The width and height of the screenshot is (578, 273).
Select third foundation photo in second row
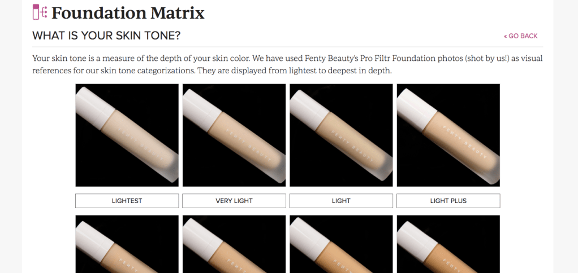tap(341, 244)
